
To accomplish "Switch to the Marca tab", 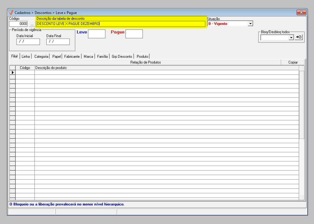I will pyautogui.click(x=88, y=57).
